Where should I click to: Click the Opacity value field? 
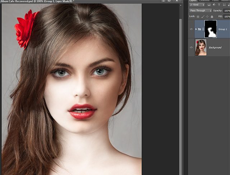click(227, 11)
